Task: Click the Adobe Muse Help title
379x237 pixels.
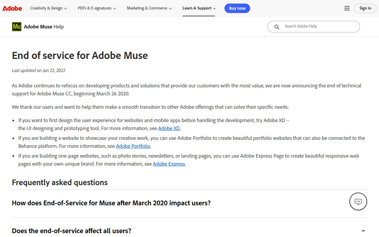Action: 44,27
